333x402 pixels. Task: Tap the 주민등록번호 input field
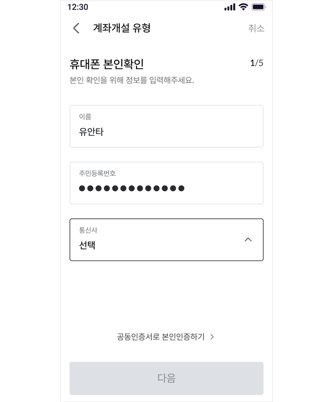[166, 183]
